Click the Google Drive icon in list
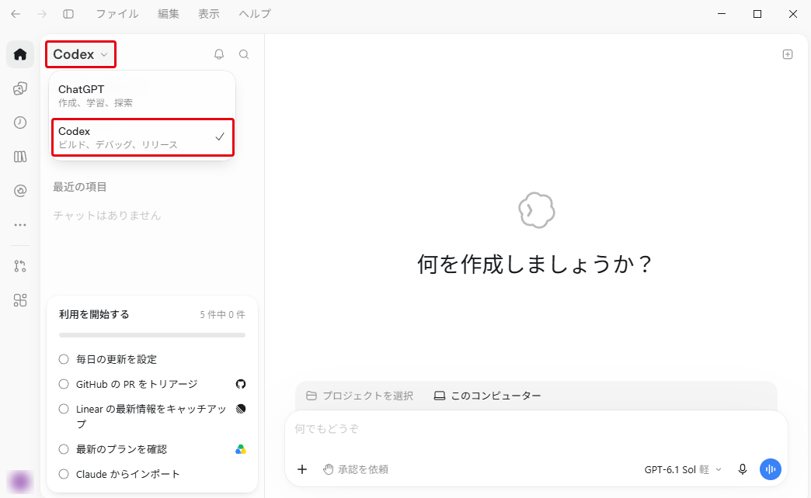 [241, 449]
